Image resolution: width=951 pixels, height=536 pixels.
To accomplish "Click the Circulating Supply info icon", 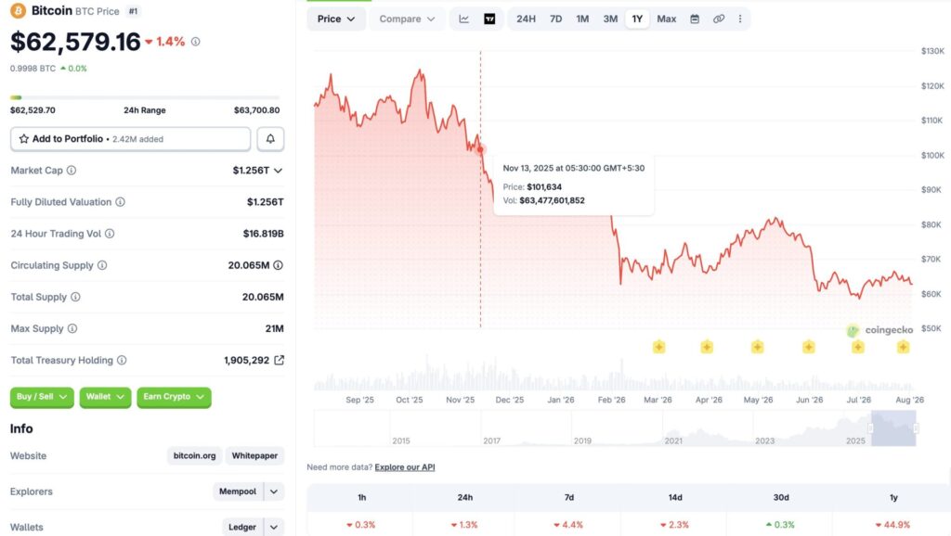I will tap(102, 265).
